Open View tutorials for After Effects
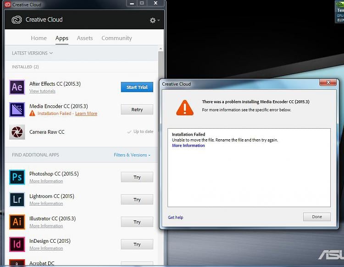The width and height of the screenshot is (344, 267). (x=42, y=91)
